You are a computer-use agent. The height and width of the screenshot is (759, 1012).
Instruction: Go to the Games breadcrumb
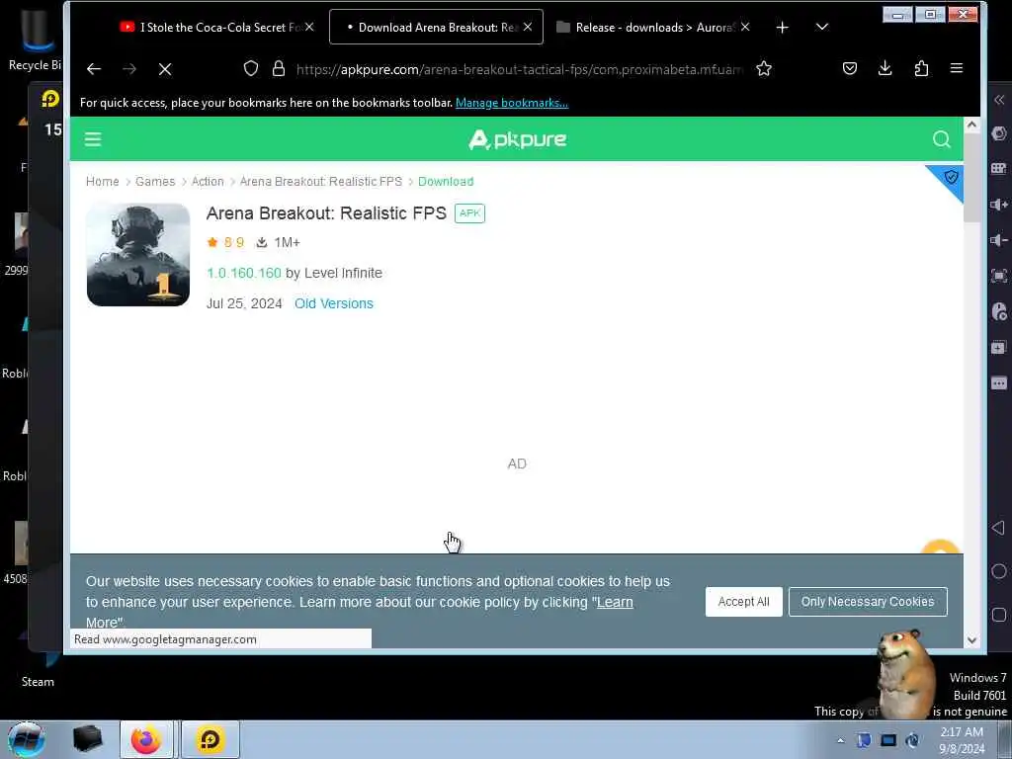(155, 182)
